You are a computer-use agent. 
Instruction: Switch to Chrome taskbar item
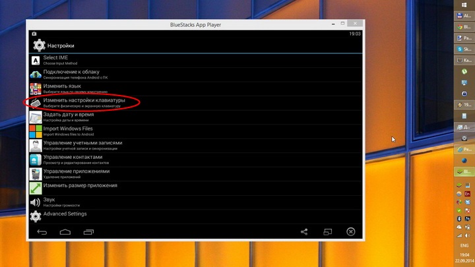point(464,27)
